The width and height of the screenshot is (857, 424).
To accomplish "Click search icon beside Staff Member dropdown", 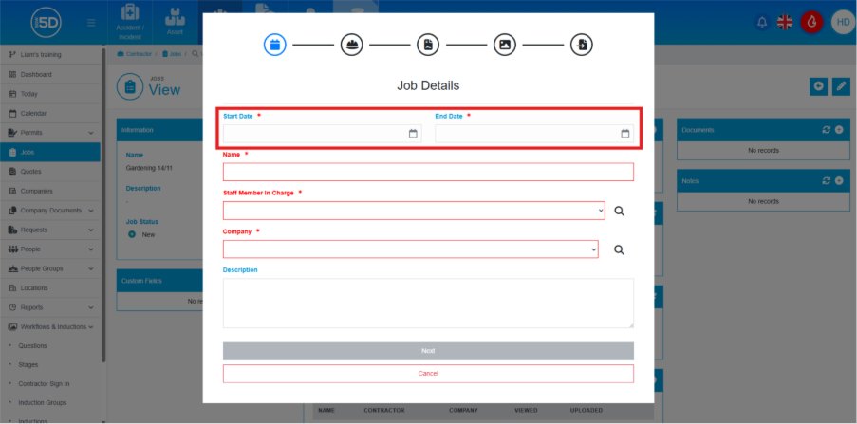I will pyautogui.click(x=619, y=212).
